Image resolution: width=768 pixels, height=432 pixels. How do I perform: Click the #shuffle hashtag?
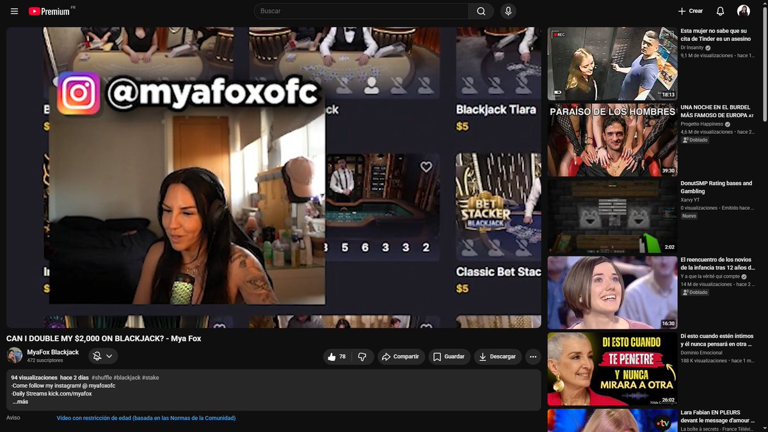101,378
